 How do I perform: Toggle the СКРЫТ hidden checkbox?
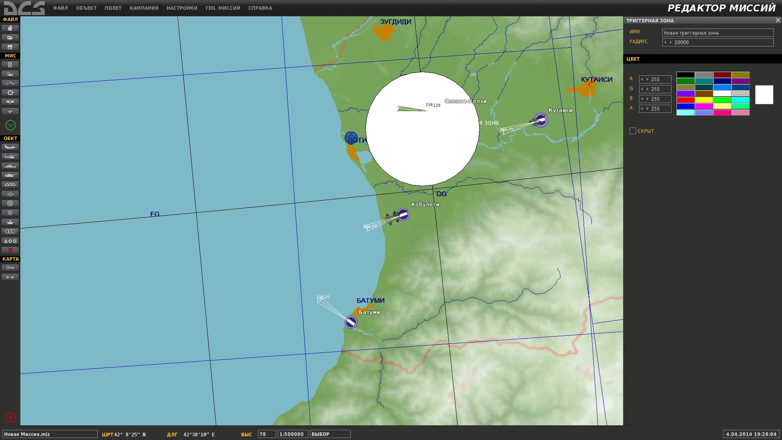[x=633, y=131]
